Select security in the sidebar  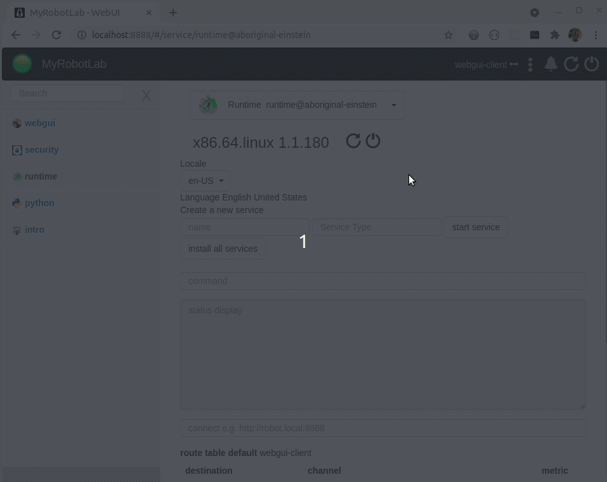pos(41,150)
